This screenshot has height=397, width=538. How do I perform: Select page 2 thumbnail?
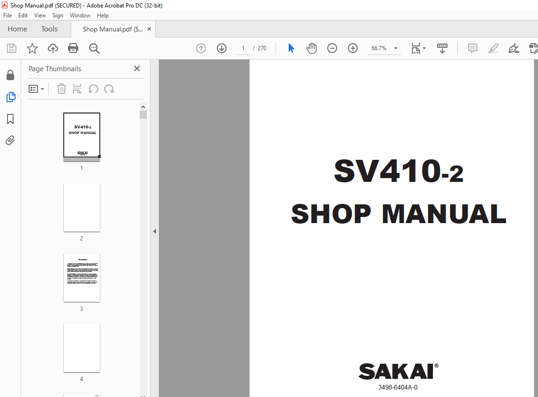click(82, 207)
